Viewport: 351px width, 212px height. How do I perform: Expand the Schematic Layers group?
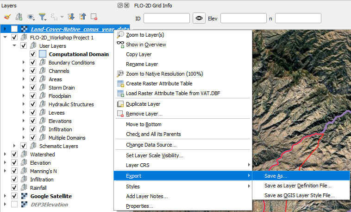(14, 146)
